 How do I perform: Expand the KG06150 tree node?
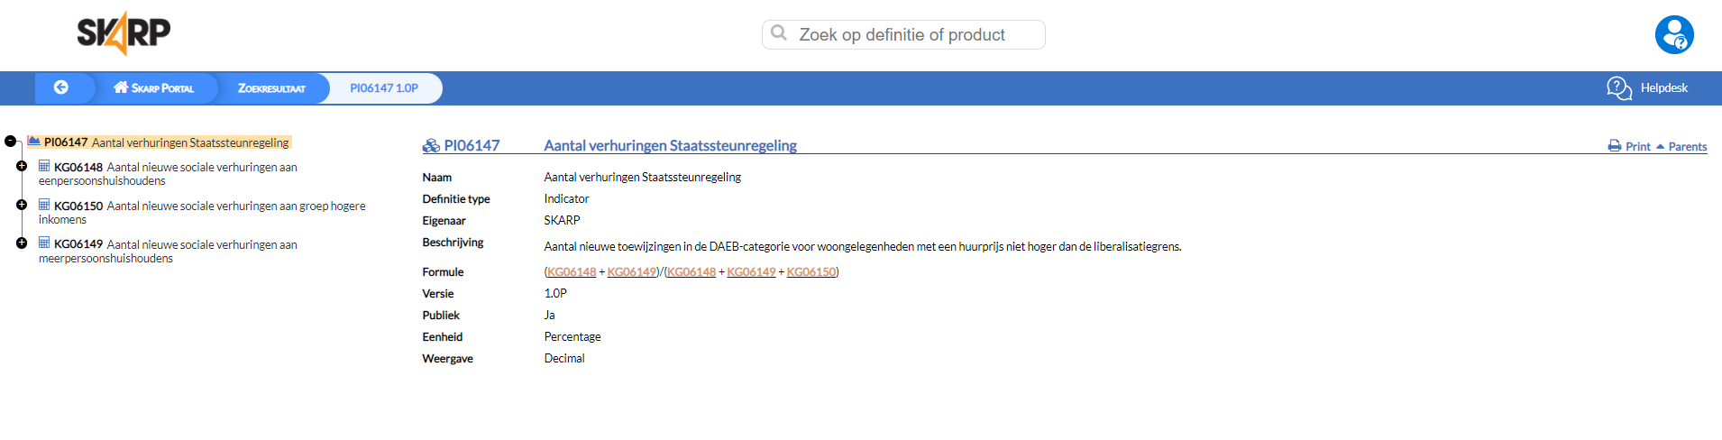tap(22, 205)
